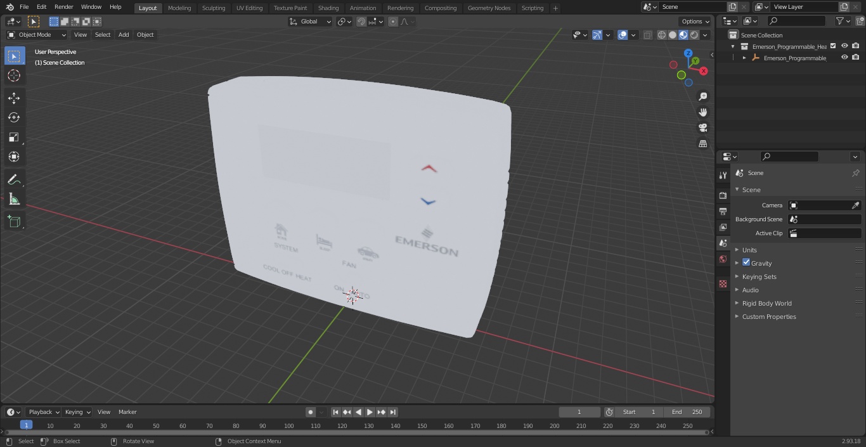Exclude Emerson_Programmable_Hea collection via its checkbox
Viewport: 866px width, 447px height.
click(x=833, y=46)
